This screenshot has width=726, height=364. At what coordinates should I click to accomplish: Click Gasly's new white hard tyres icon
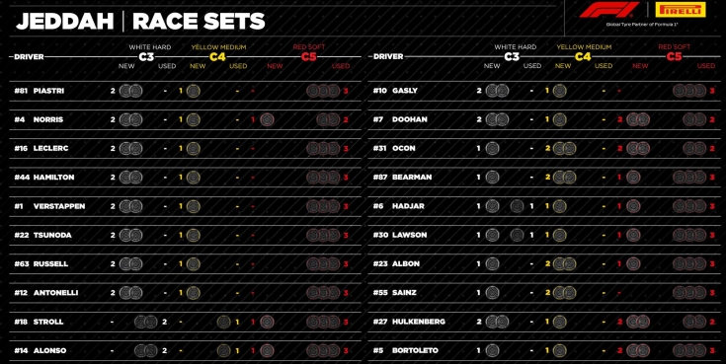(497, 91)
